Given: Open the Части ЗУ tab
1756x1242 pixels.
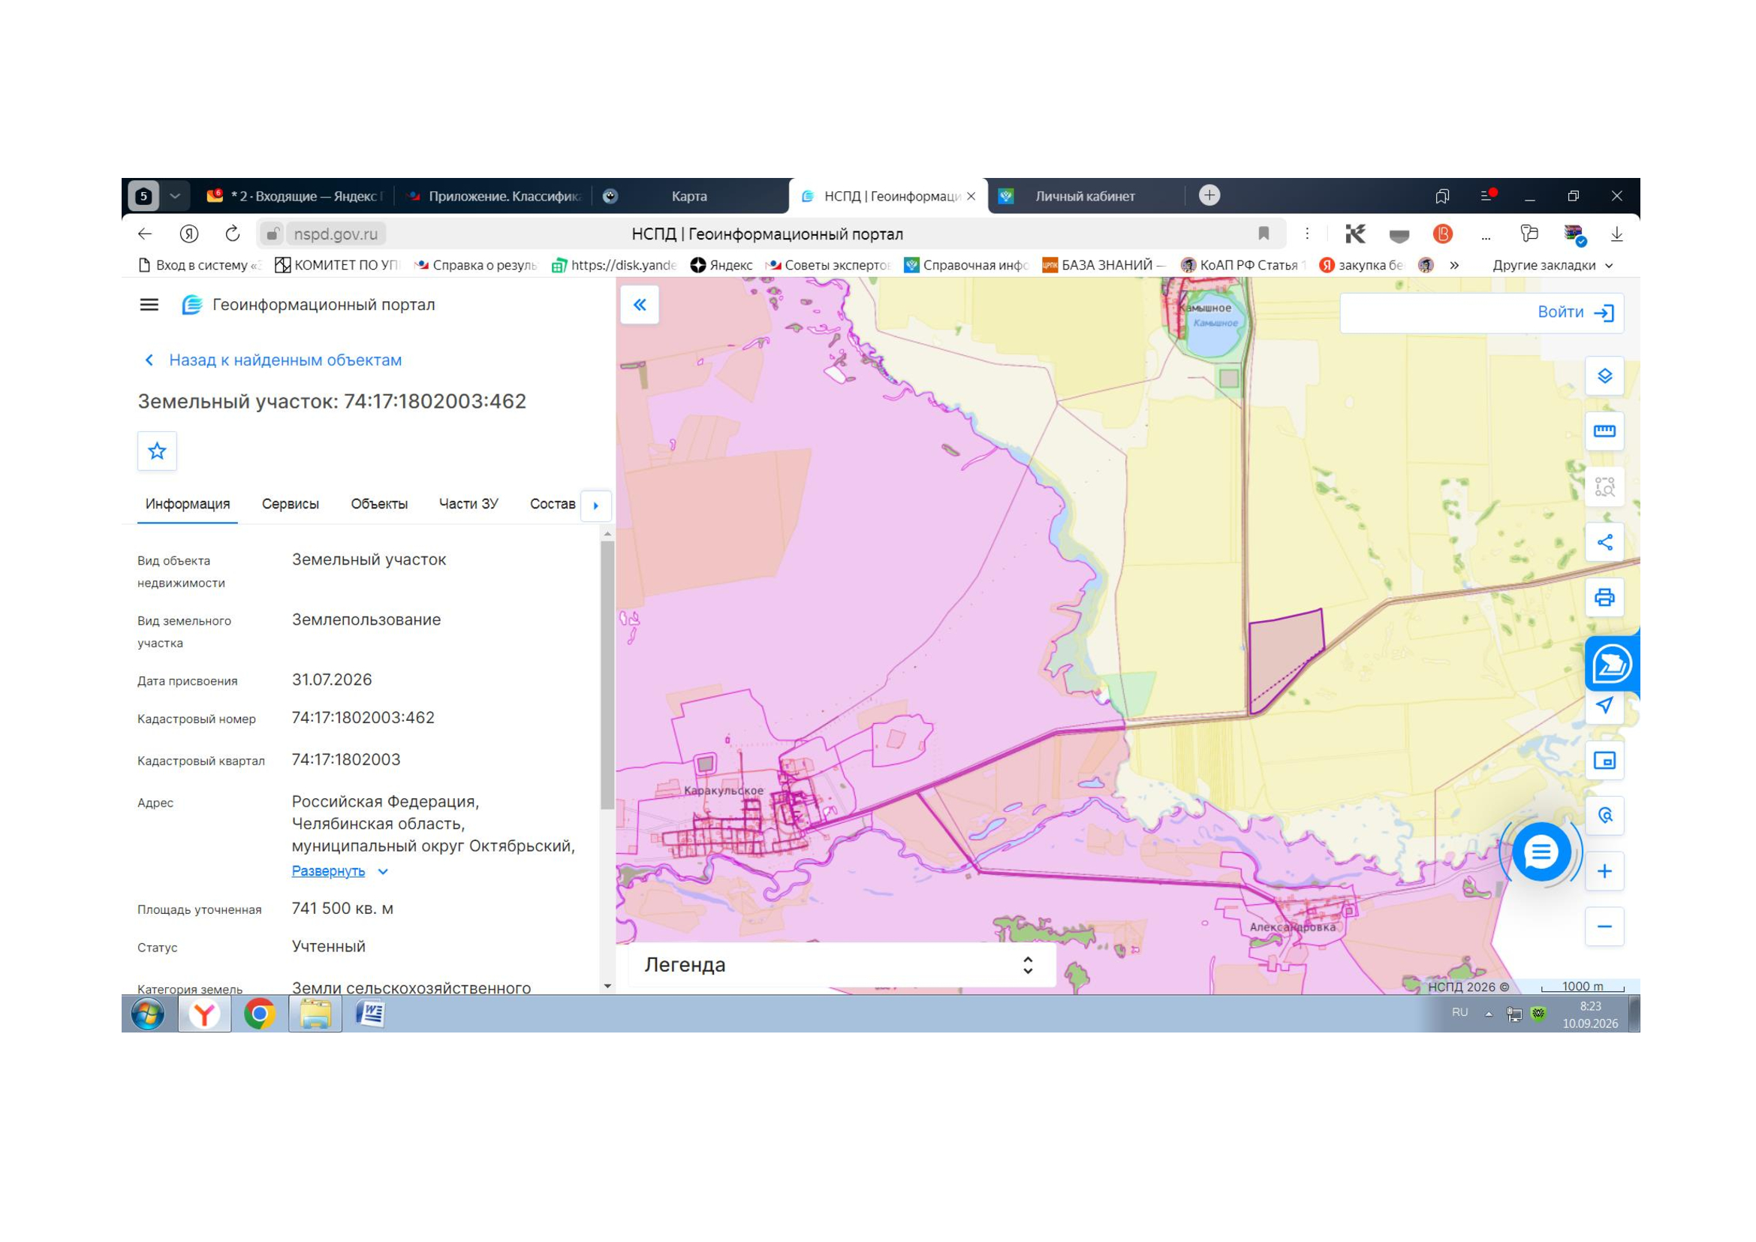Looking at the screenshot, I should click(468, 504).
